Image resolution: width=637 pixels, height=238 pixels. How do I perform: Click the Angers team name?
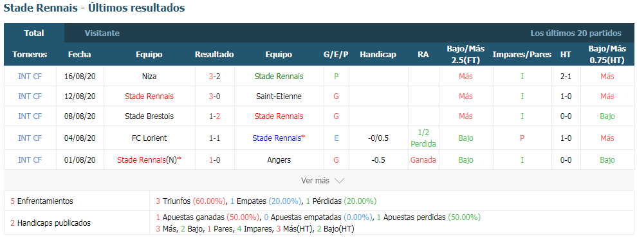coord(279,160)
